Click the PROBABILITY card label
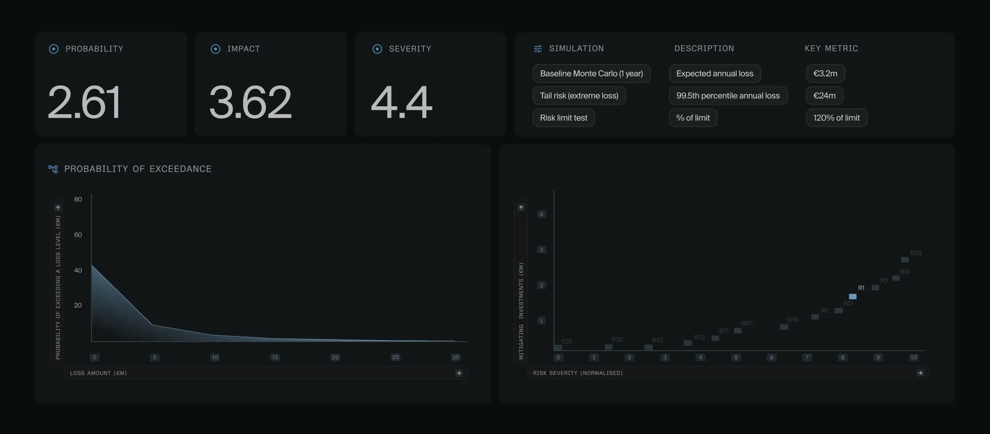 pos(95,49)
